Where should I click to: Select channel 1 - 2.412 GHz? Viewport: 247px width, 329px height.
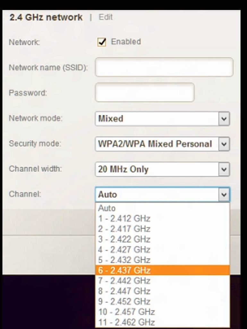tap(124, 218)
